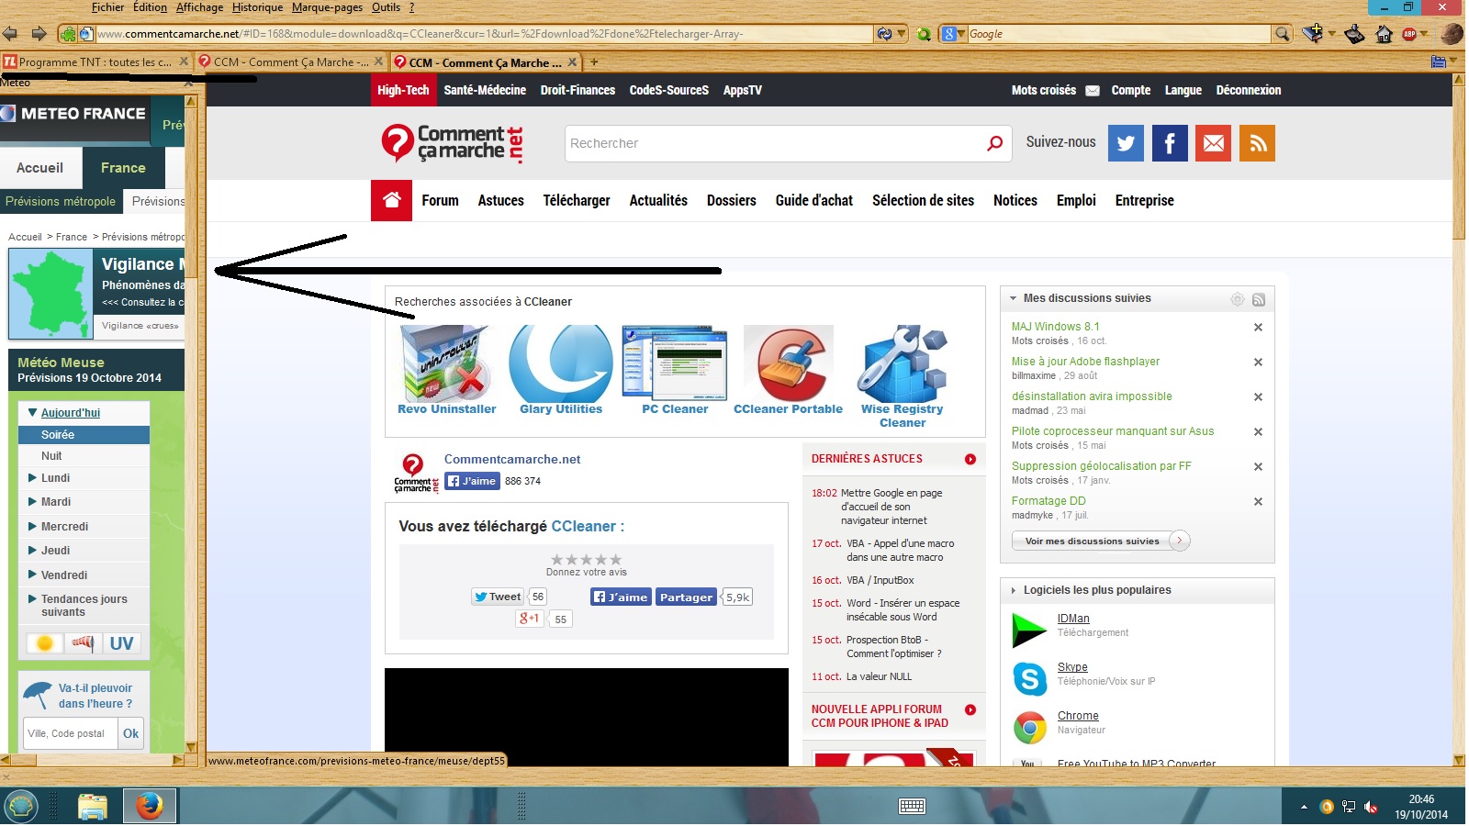Collapse Mes discussions suivies panel
The image size is (1469, 826).
click(x=1014, y=298)
